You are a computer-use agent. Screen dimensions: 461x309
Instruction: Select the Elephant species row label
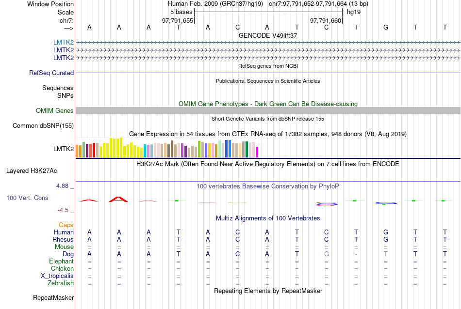click(x=62, y=261)
